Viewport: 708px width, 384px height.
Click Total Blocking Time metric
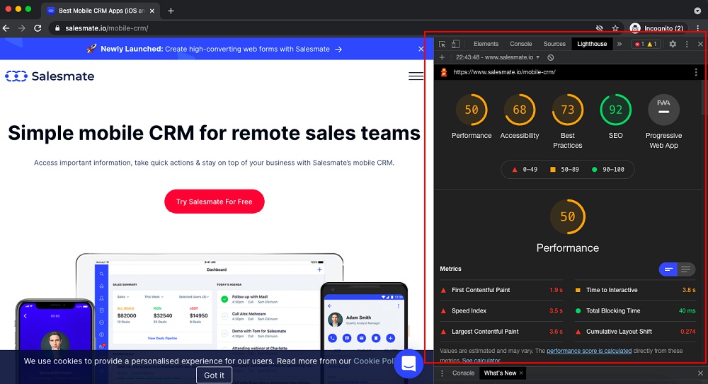635,311
